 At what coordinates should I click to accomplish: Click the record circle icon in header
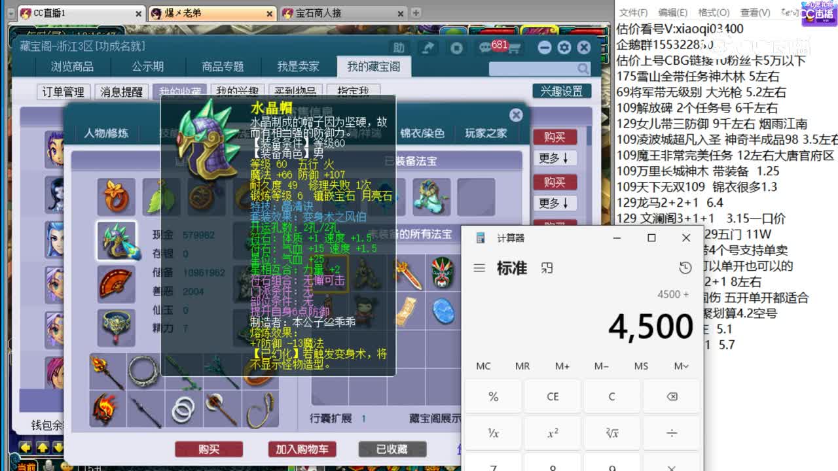click(457, 47)
